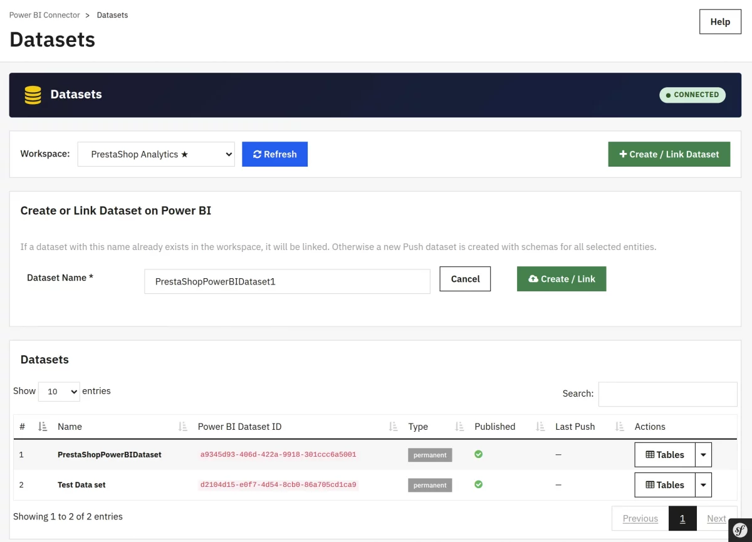The width and height of the screenshot is (752, 542).
Task: Focus the Dataset Name input field
Action: coord(287,281)
